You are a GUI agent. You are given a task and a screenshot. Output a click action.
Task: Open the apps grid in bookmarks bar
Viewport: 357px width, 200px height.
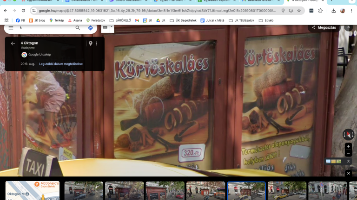pos(7,20)
